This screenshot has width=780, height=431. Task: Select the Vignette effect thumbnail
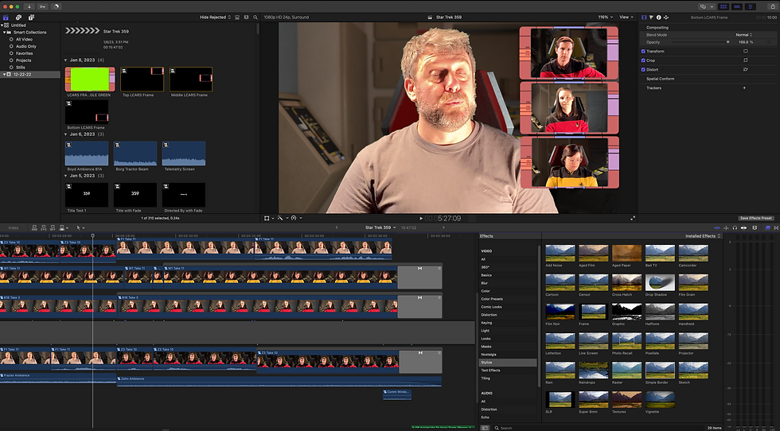click(660, 400)
